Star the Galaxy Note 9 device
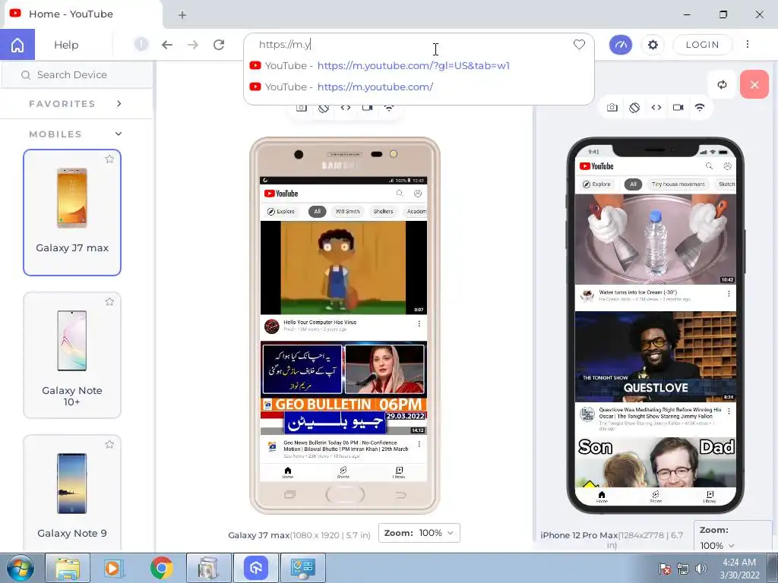Viewport: 778px width, 583px height. (109, 445)
